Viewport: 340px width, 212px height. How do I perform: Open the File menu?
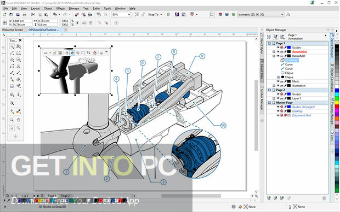tap(5, 8)
